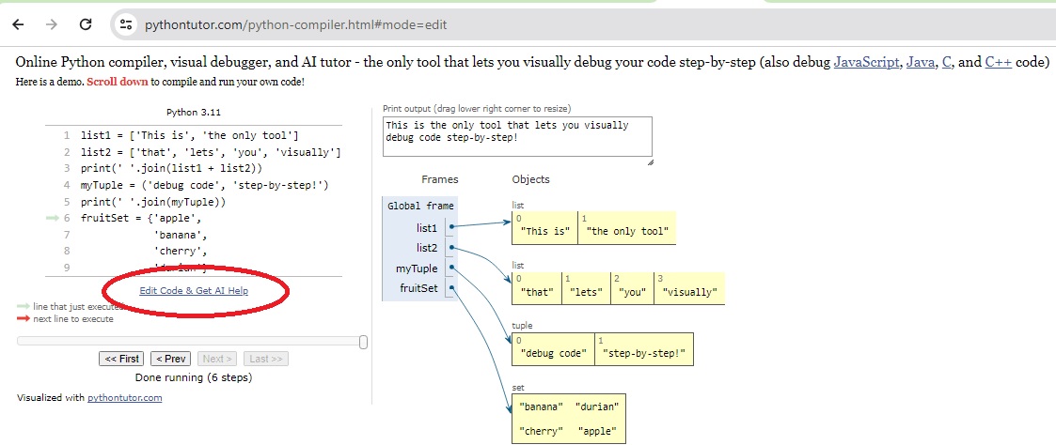Go to first step with << First

(x=121, y=359)
